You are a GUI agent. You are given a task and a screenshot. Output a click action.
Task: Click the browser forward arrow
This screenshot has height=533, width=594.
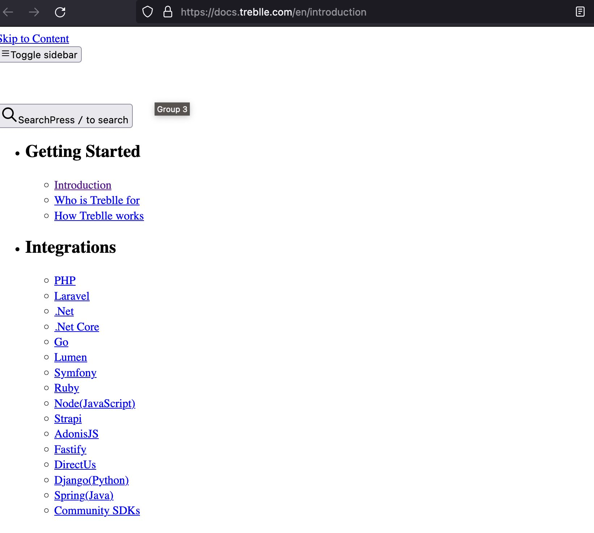tap(34, 12)
